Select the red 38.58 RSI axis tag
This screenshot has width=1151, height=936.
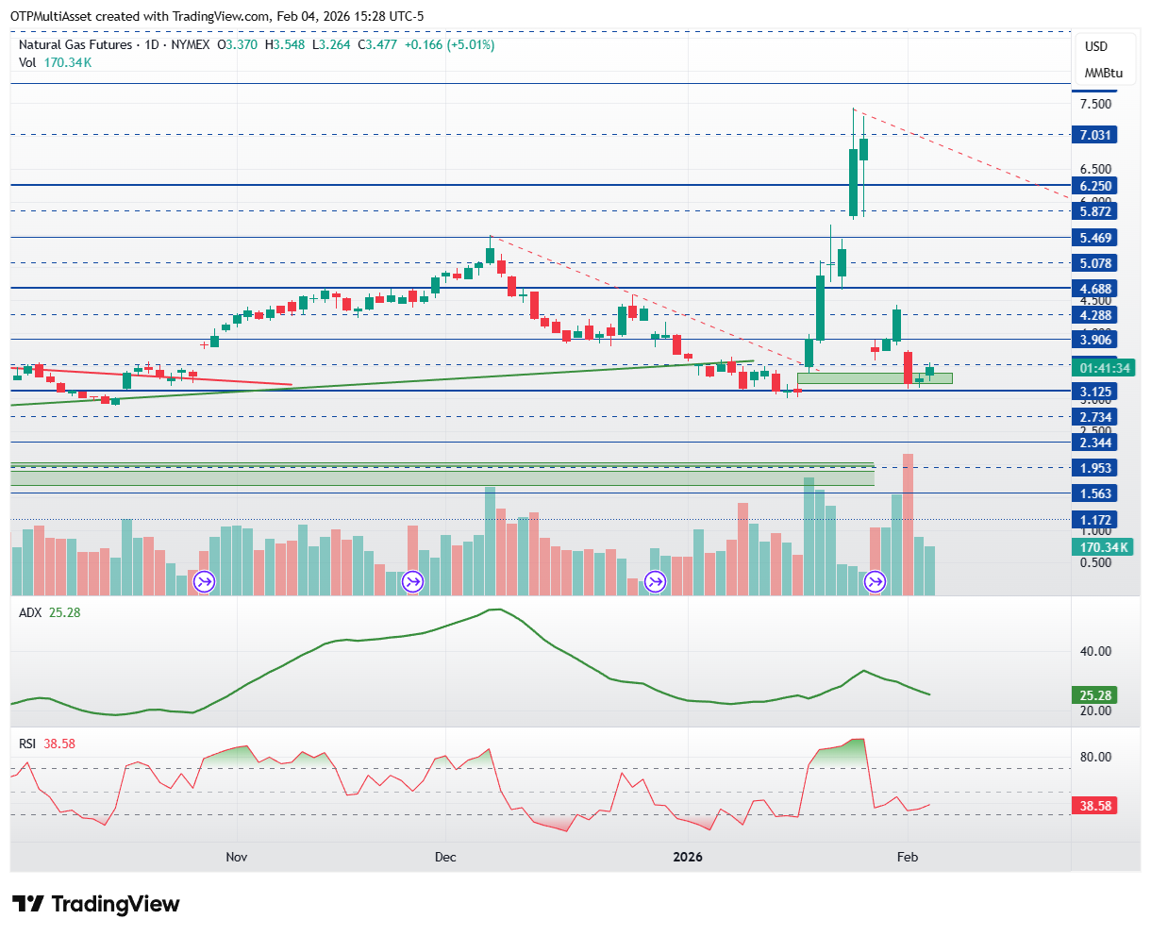(1095, 807)
